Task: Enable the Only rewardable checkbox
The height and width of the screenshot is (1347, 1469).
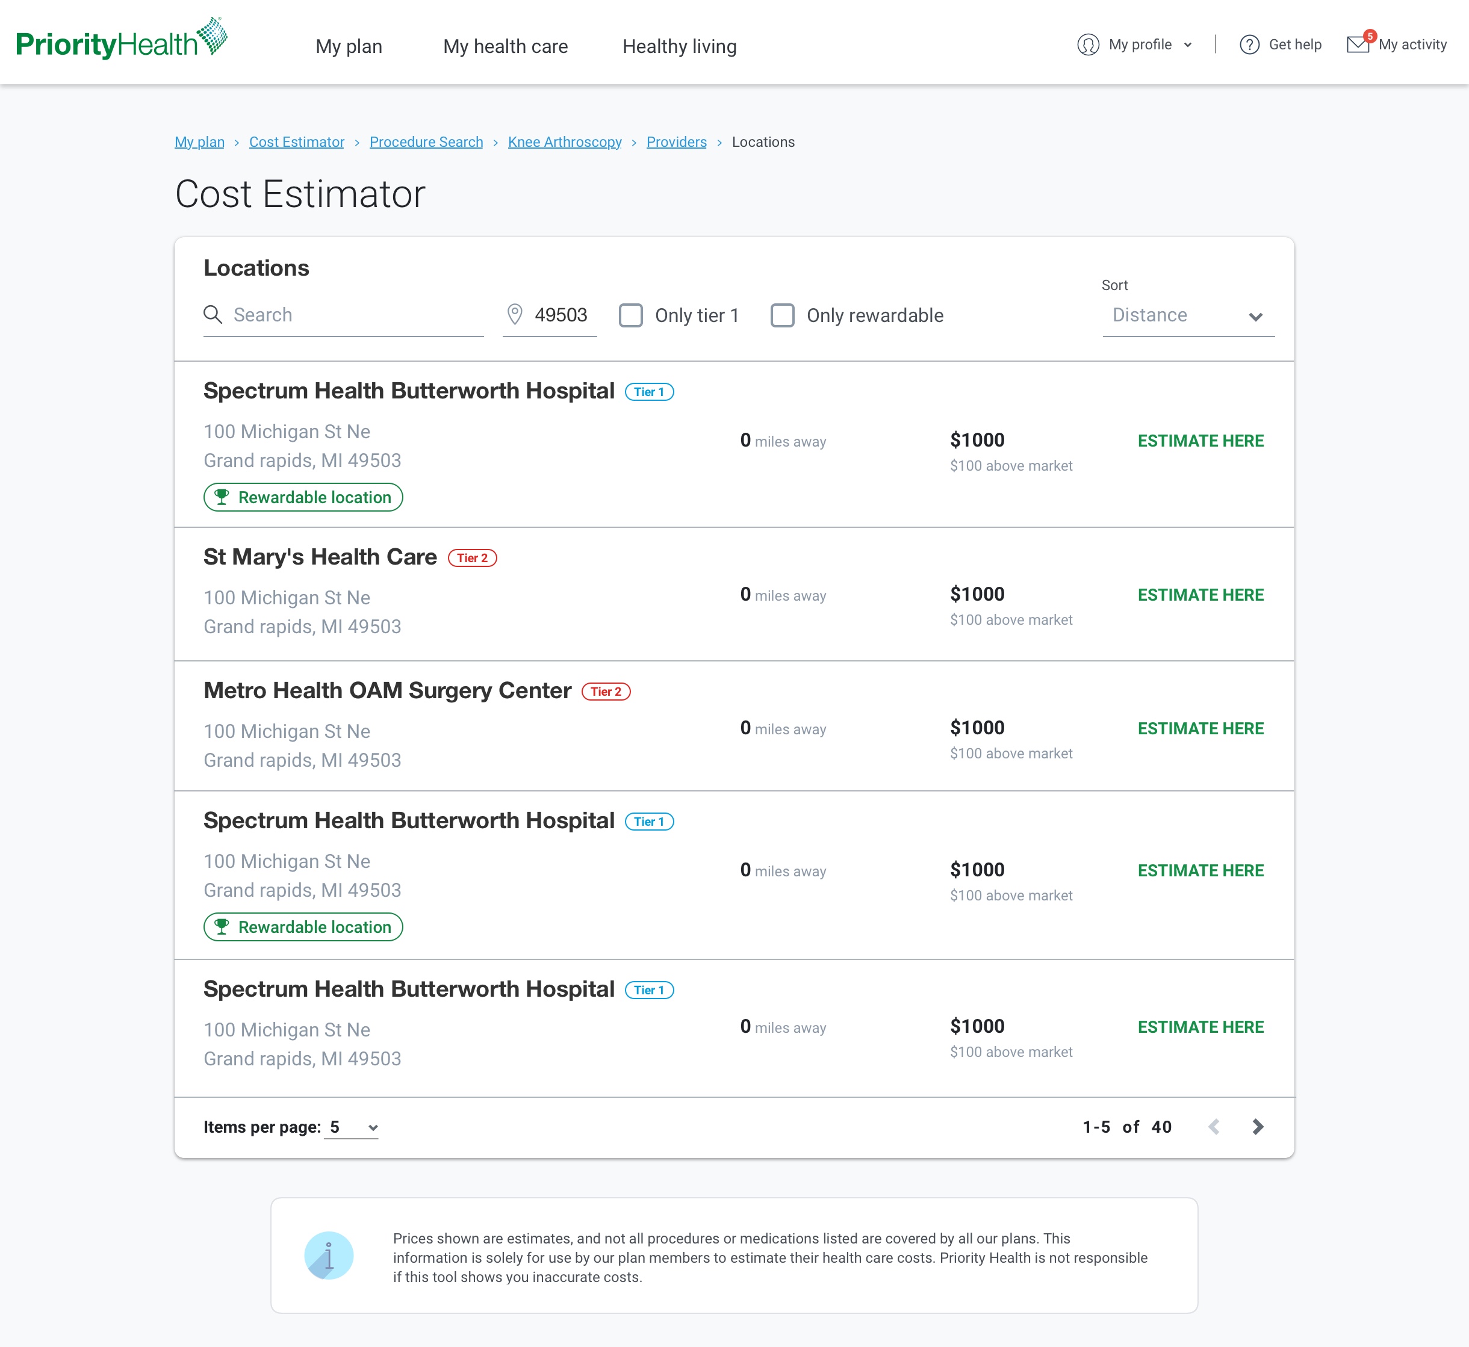Action: tap(782, 315)
